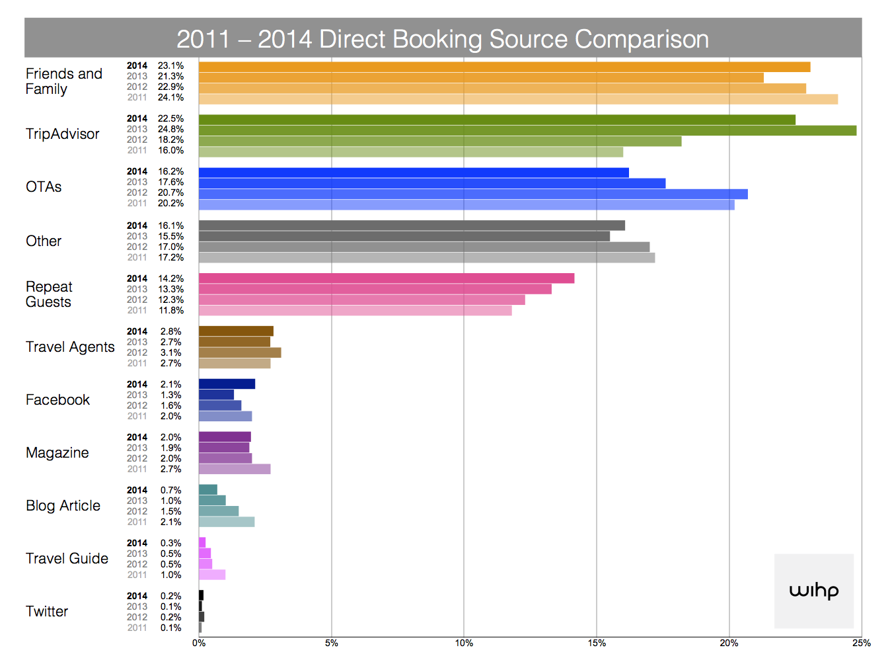
Task: Click Blog Article 2011 teal bar
Action: [227, 522]
